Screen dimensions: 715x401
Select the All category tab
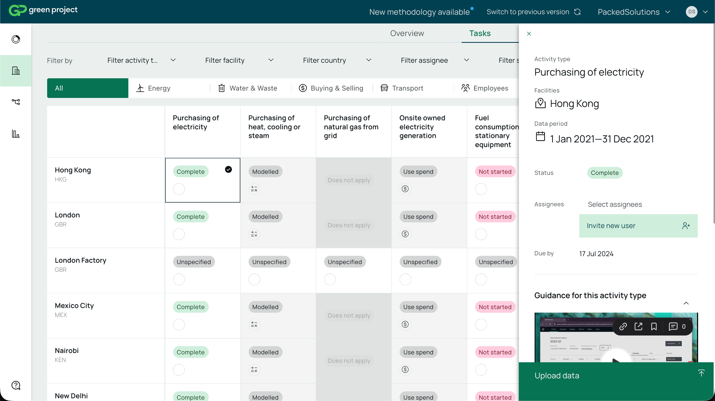click(87, 88)
